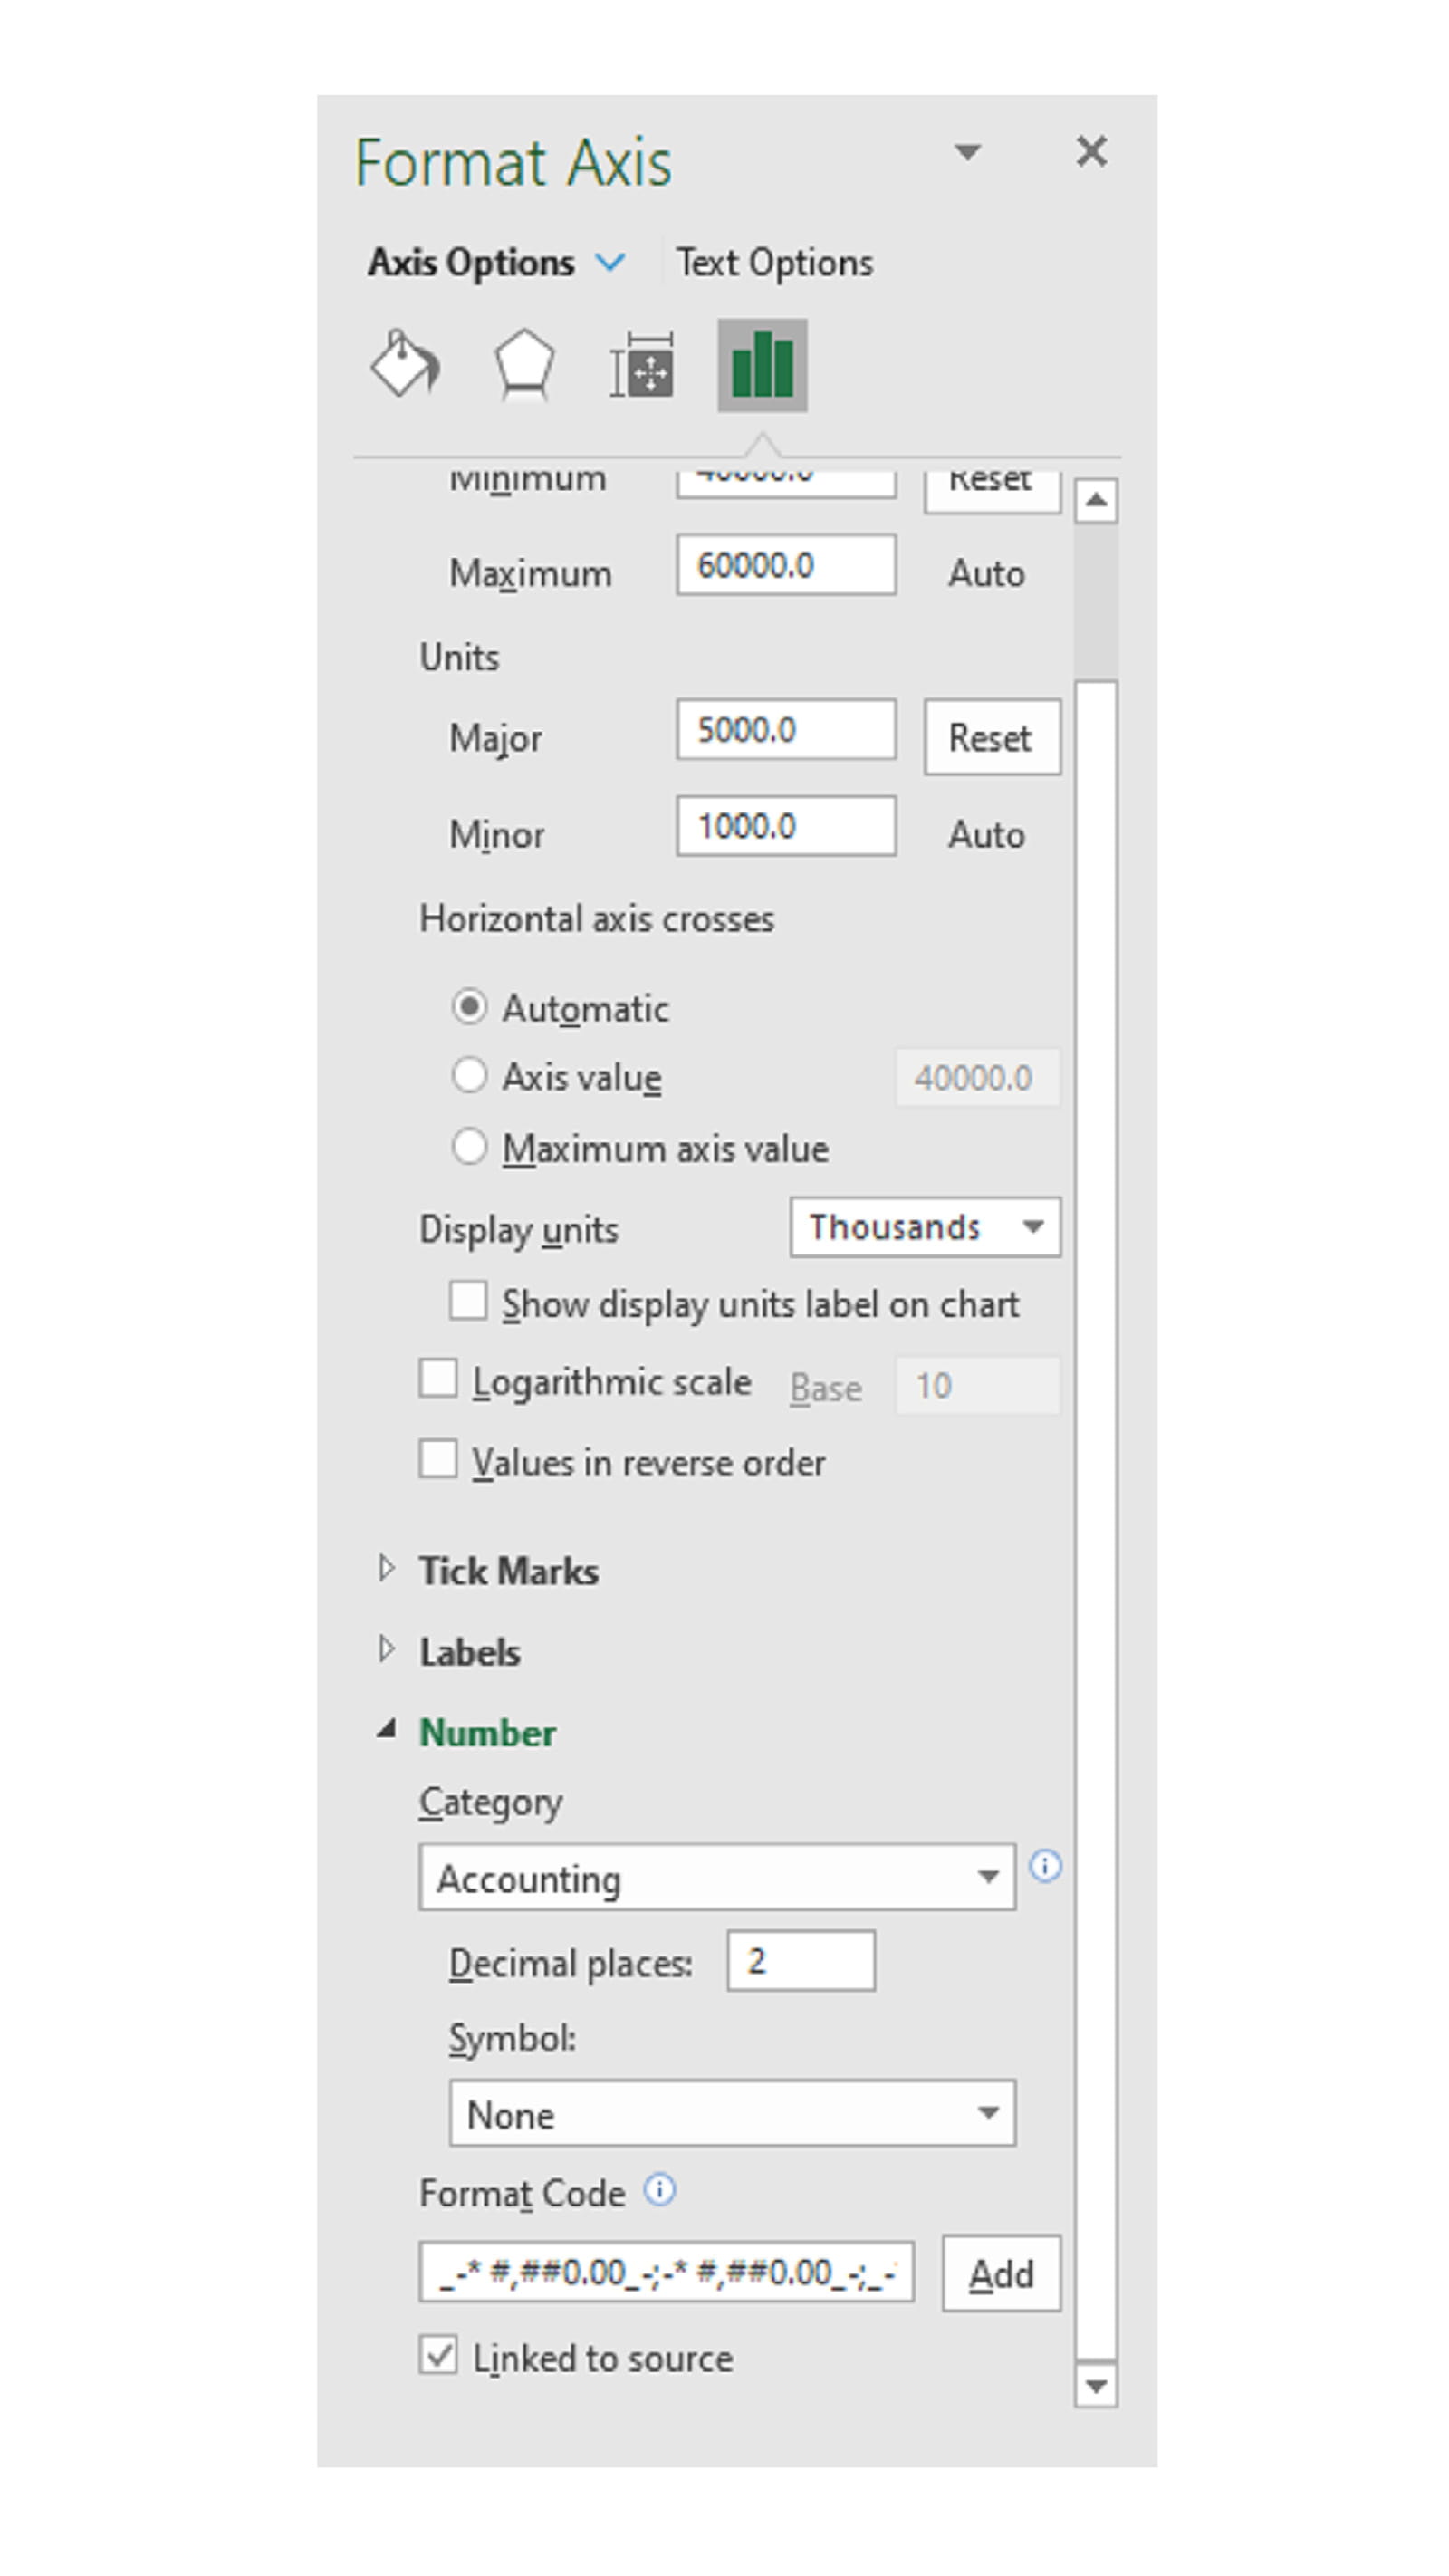Open the Display units Thousands dropdown

pyautogui.click(x=925, y=1227)
